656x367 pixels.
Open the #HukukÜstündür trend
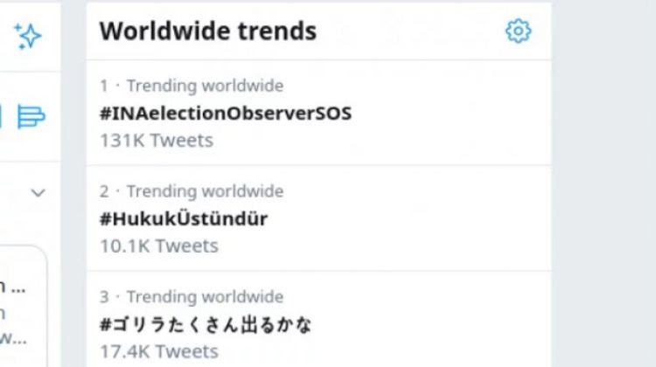pyautogui.click(x=183, y=218)
